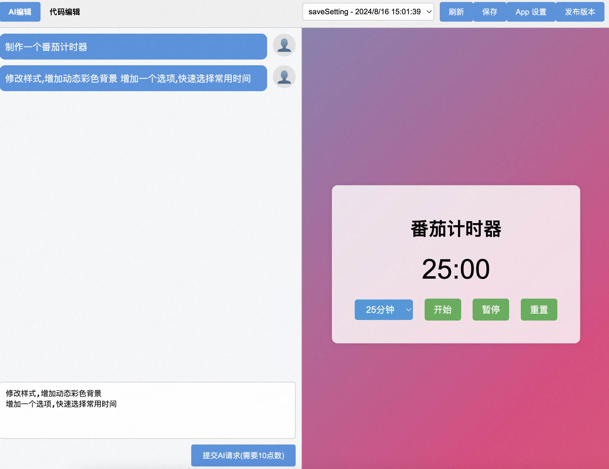
Task: Switch to the AI编辑 tab
Action: [20, 12]
